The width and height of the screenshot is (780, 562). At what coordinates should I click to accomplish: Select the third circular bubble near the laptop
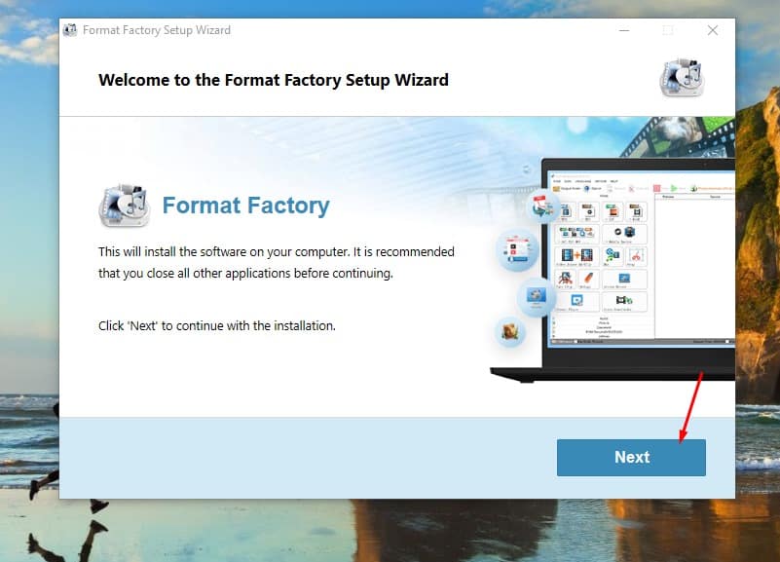coord(539,295)
